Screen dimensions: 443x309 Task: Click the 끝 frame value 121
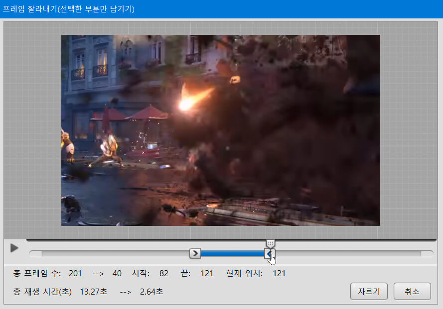click(x=207, y=273)
